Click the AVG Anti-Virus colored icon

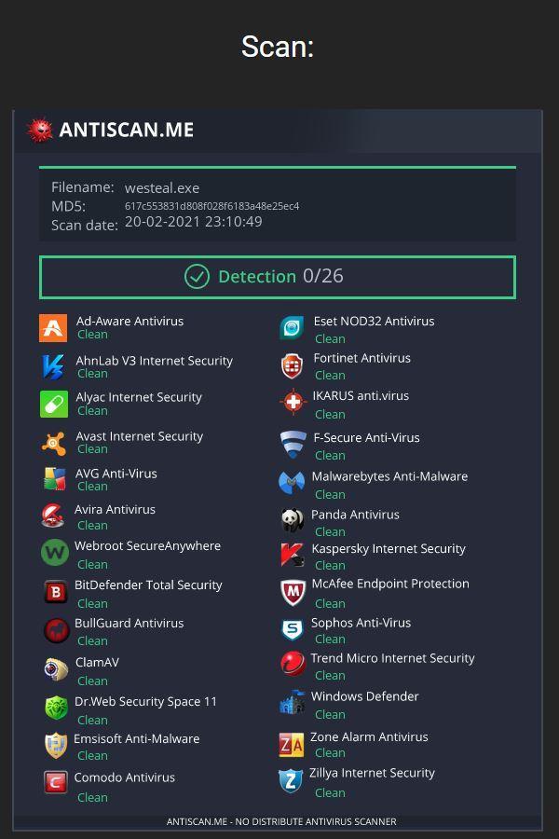point(55,479)
